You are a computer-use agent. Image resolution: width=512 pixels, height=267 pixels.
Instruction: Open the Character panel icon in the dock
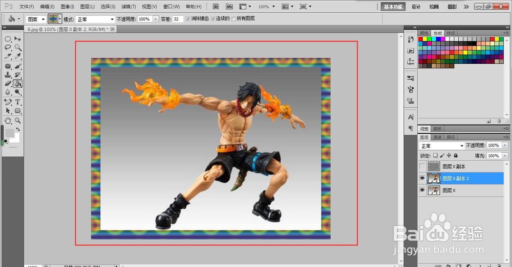tap(411, 117)
